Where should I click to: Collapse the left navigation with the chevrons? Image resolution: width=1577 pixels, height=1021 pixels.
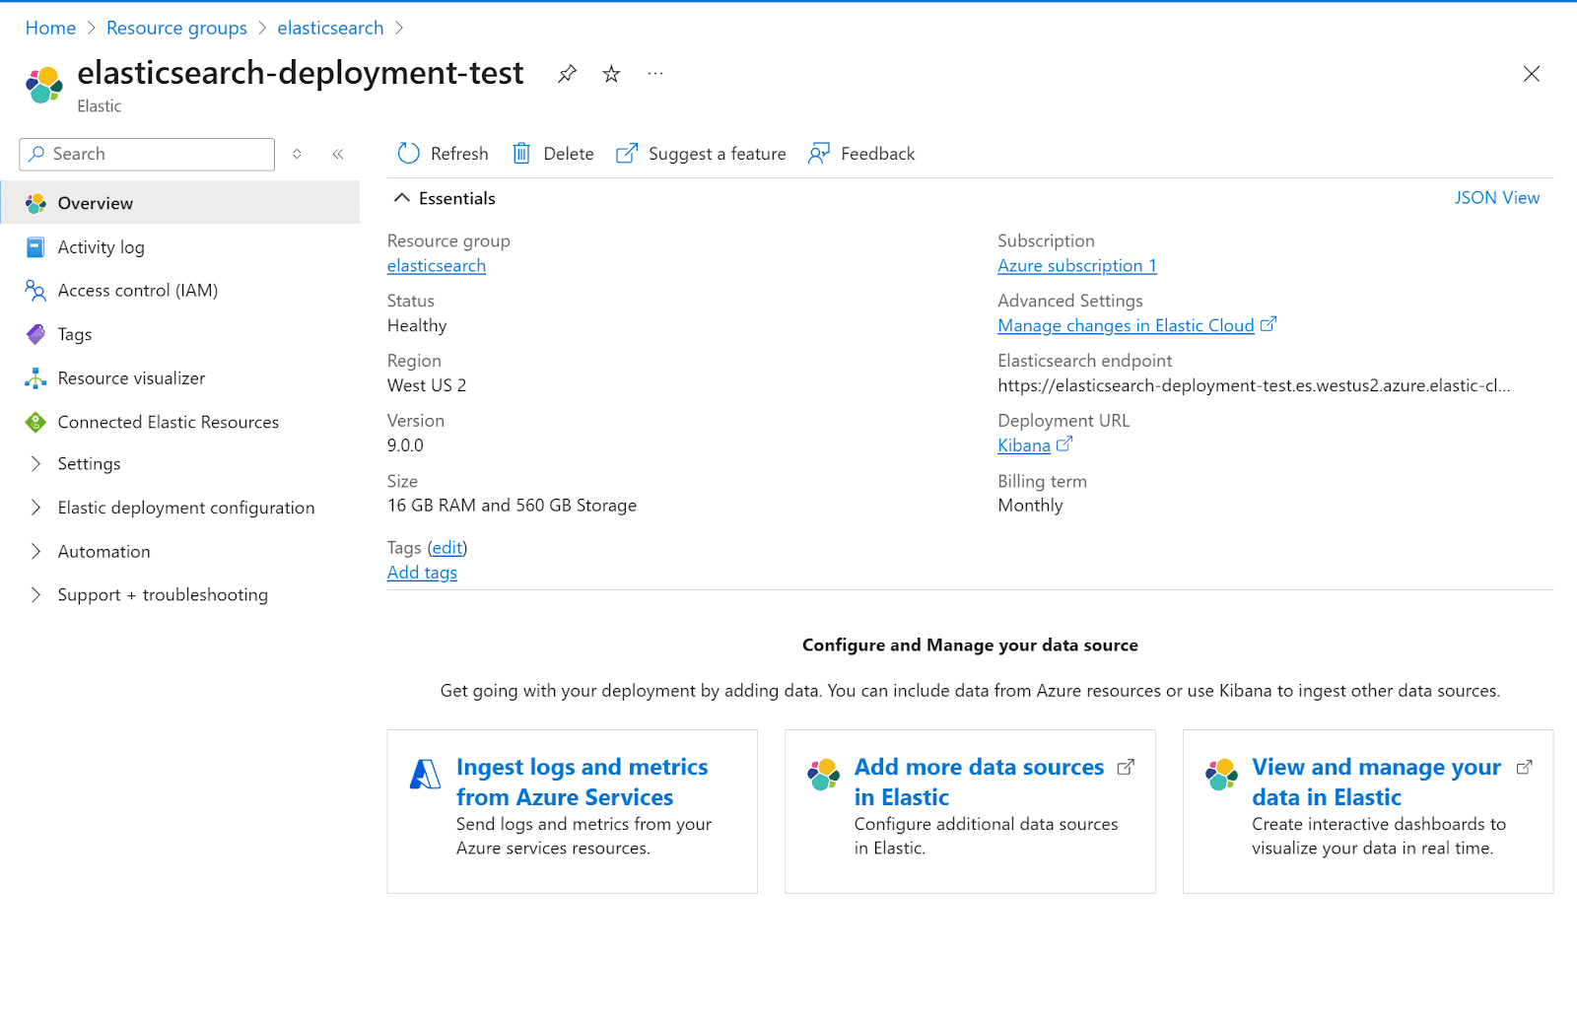[338, 154]
